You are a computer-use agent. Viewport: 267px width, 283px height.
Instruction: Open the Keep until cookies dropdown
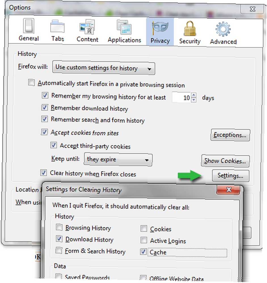118,160
